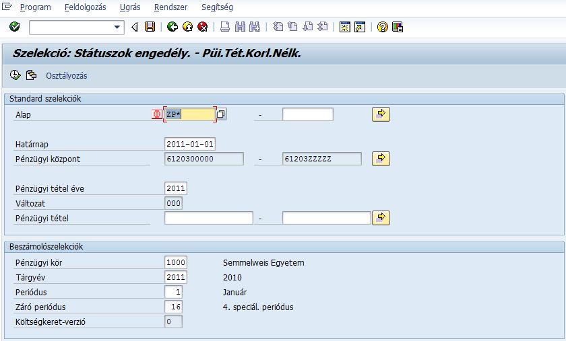566x341 pixels.
Task: Click the First Page icon
Action: tap(278, 27)
